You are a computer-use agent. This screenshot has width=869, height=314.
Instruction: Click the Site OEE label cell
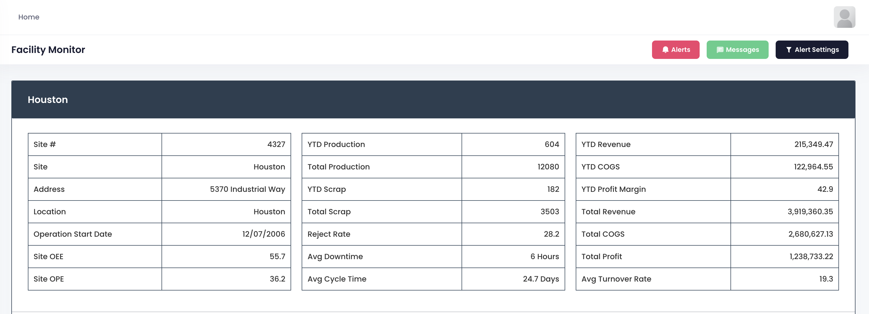click(x=48, y=257)
